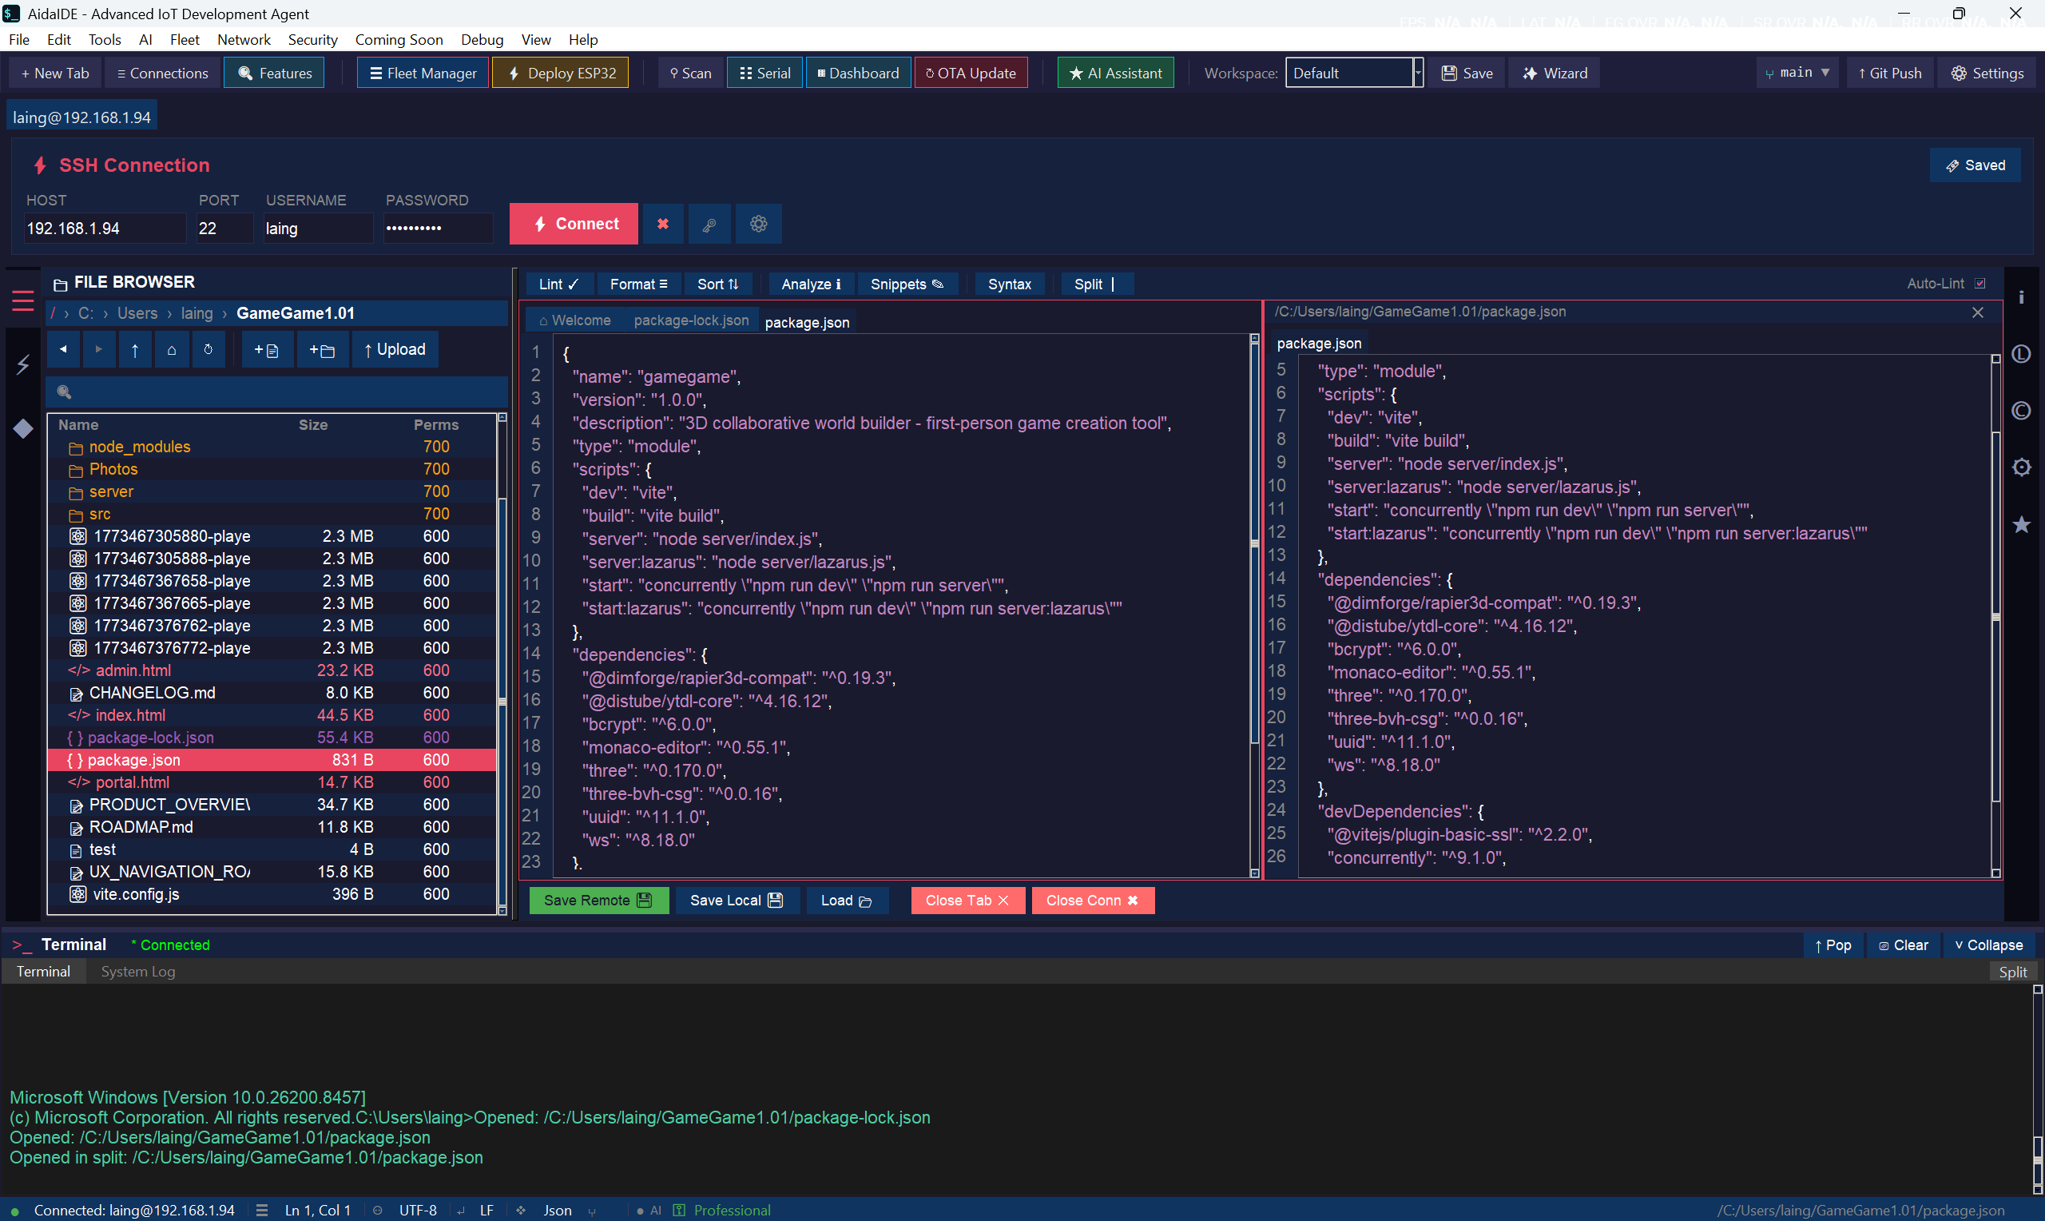Click the file browser search field
The height and width of the screenshot is (1221, 2045).
click(x=278, y=392)
